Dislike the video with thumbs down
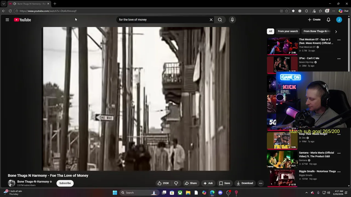The image size is (351, 197). pos(176,183)
